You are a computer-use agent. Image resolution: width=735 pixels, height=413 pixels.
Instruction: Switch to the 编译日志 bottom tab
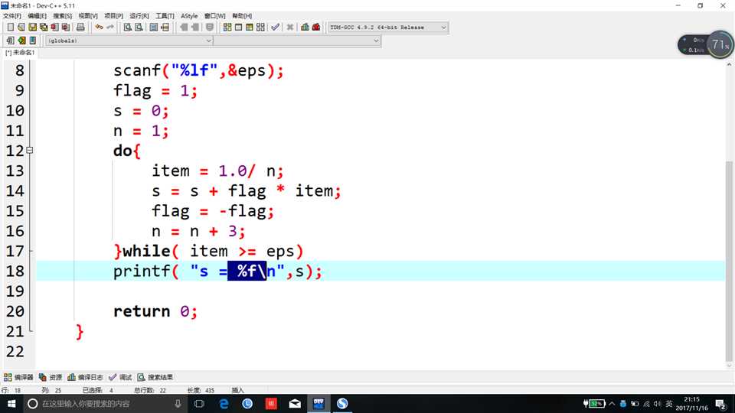(x=85, y=377)
